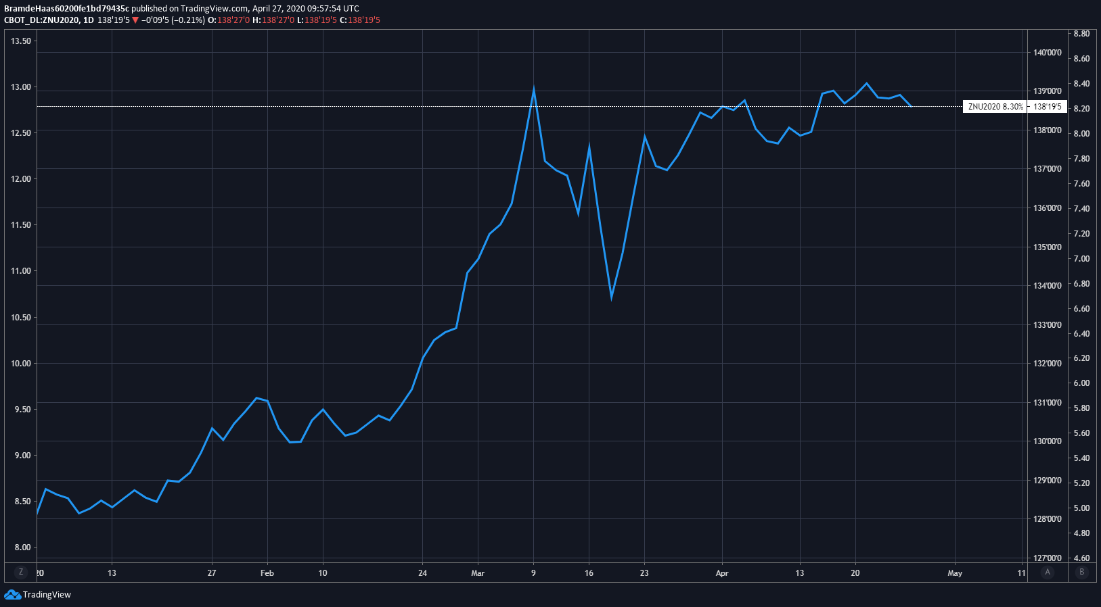Select the CBOT_DL:ZNU2020 symbol label
Image resolution: width=1101 pixels, height=607 pixels.
[x=41, y=20]
